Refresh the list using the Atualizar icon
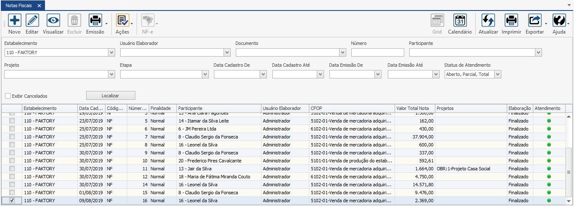This screenshot has height=206, width=574. pyautogui.click(x=488, y=21)
